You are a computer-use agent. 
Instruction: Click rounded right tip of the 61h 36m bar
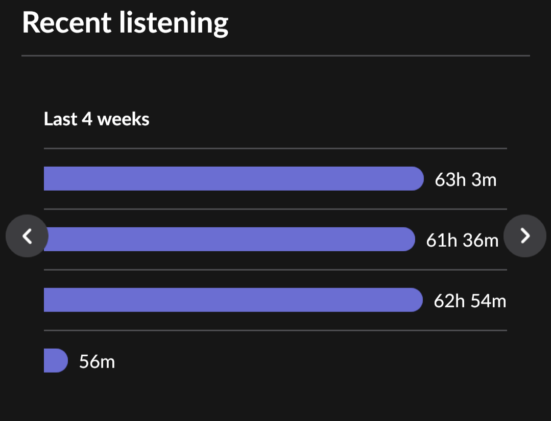click(409, 239)
